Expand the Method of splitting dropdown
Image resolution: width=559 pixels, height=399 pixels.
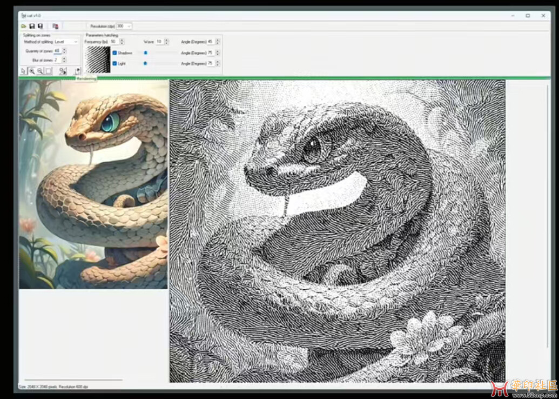click(x=75, y=42)
